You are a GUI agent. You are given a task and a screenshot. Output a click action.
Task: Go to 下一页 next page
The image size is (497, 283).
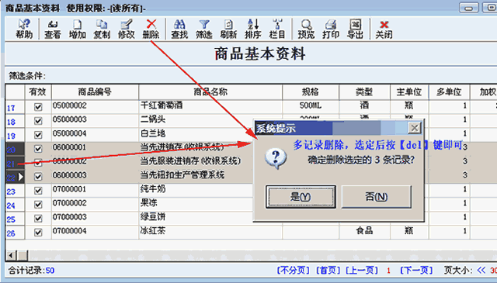point(416,270)
